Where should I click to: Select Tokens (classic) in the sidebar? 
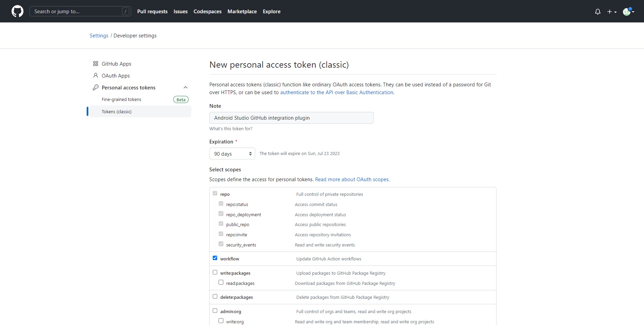tap(140, 112)
